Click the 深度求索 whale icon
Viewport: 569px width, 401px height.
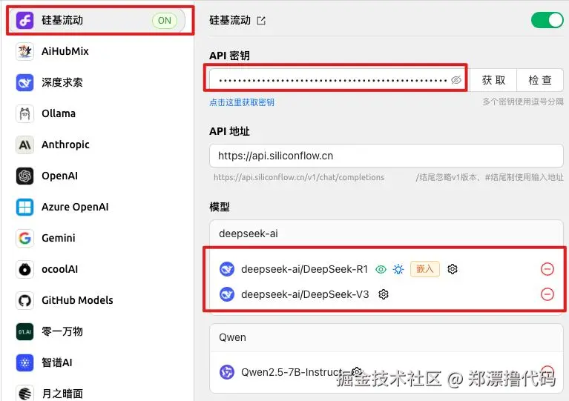[x=24, y=82]
